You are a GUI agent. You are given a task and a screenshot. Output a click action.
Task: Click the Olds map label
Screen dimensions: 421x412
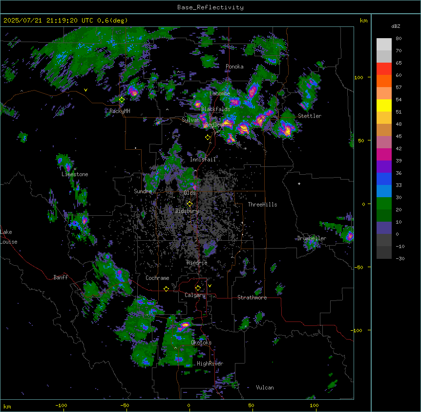189,193
